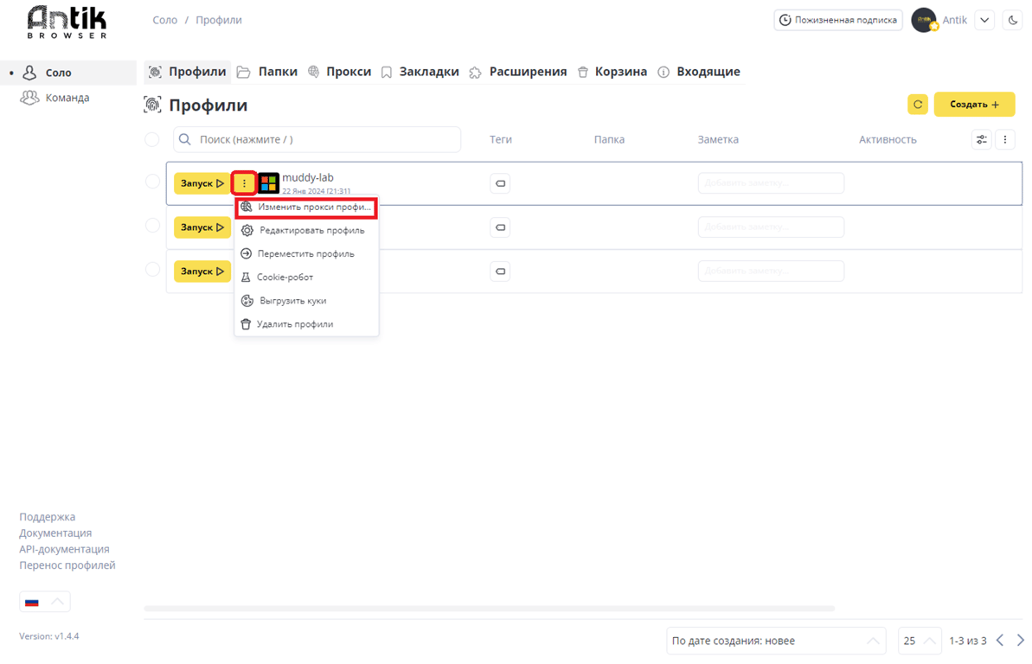Screen dimensions: 1032x664
Task: Open the sort dropdown 'По дате создания: новее'
Action: click(776, 641)
